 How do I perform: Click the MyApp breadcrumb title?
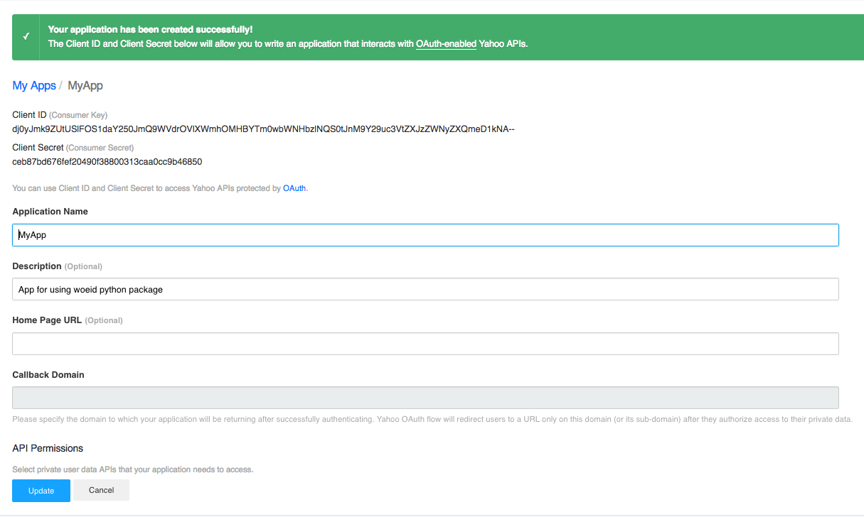click(x=85, y=85)
